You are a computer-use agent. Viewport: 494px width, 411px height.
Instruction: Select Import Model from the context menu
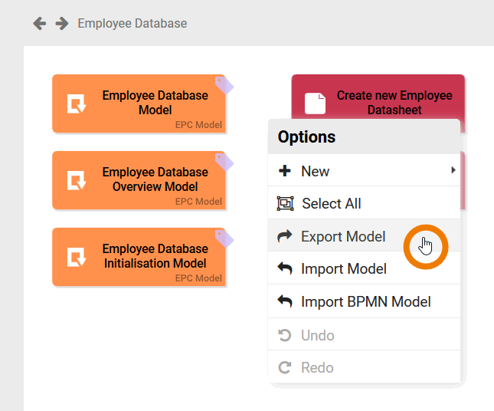(x=343, y=269)
